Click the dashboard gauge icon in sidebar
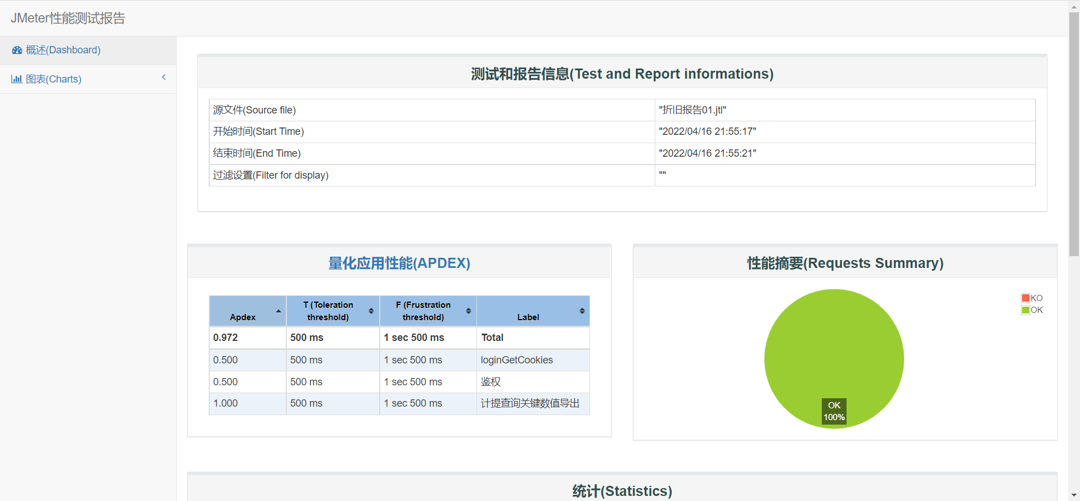The height and width of the screenshot is (501, 1080). (17, 50)
